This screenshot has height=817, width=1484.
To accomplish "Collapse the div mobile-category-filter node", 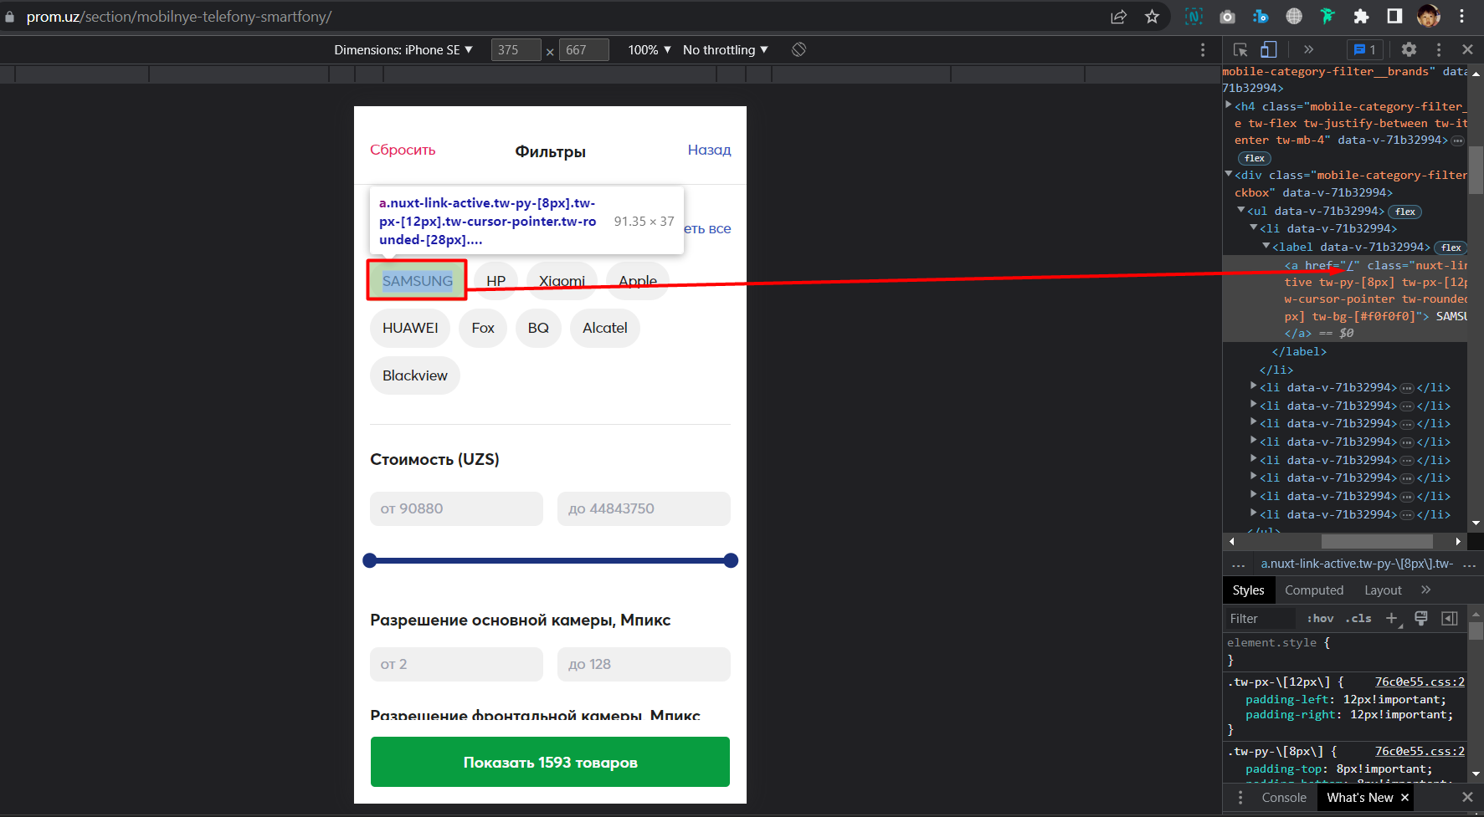I will 1228,174.
